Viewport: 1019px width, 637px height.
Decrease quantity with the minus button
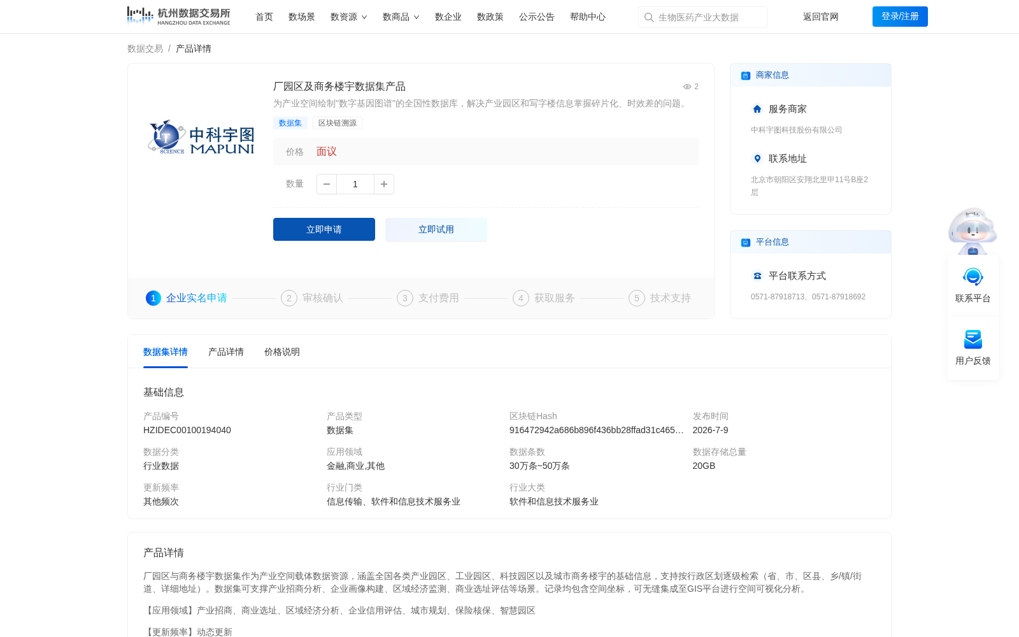(327, 184)
